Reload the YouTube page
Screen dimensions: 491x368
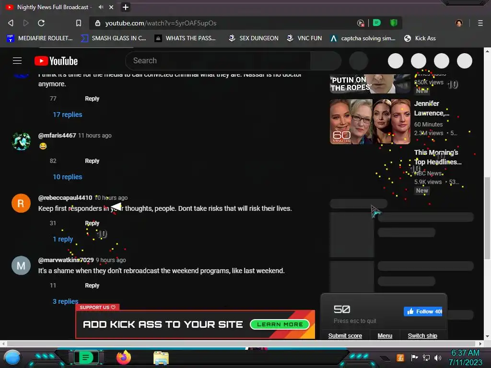point(41,23)
